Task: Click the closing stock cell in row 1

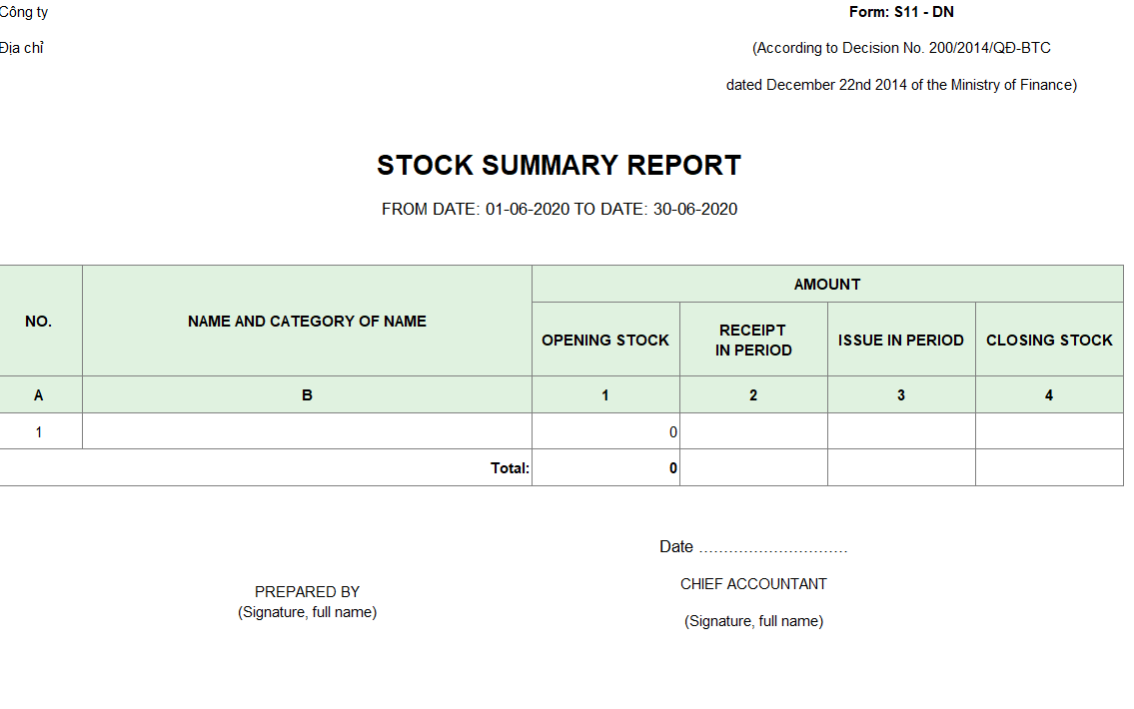Action: coord(1049,431)
